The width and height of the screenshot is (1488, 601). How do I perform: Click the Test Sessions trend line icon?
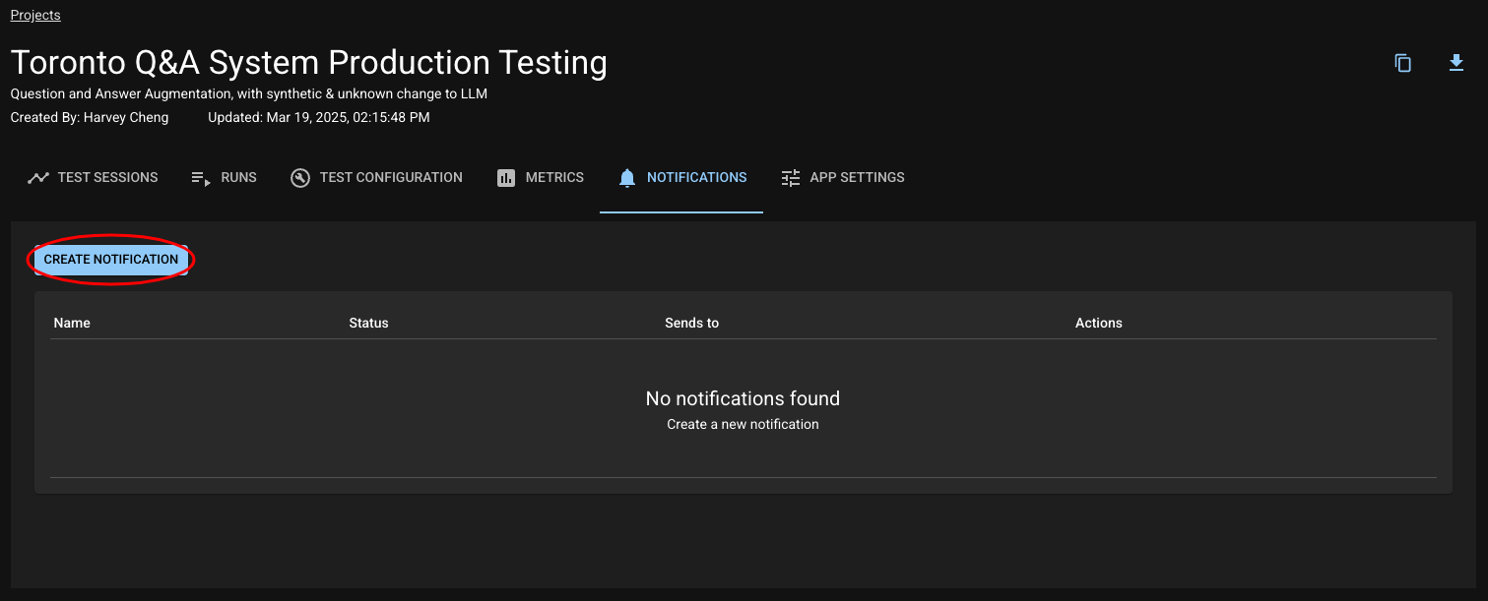(38, 178)
